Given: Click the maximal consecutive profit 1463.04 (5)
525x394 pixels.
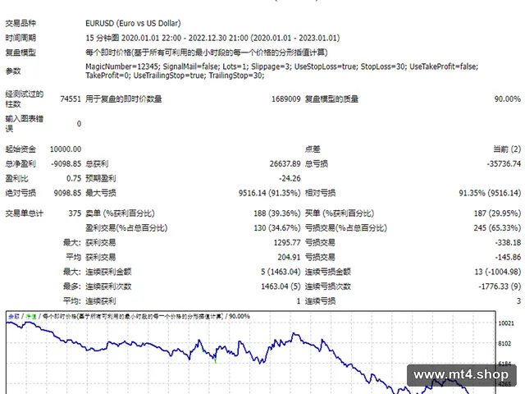Looking at the screenshot, I should 281,286.
